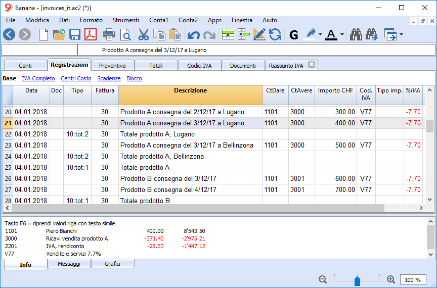This screenshot has height=288, width=437.
Task: Click the info panel scrollbar down arrow
Action: click(x=430, y=254)
